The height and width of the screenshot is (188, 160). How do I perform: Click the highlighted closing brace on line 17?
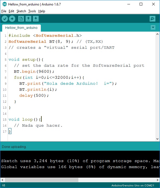[10, 131]
